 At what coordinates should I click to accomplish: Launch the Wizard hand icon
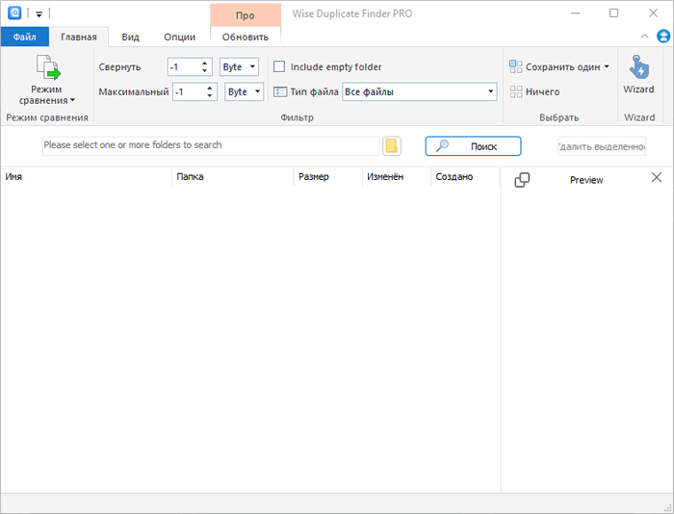pos(639,67)
